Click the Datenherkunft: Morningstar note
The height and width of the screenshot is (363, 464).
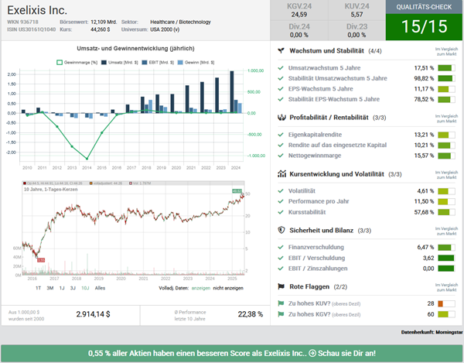pos(432,332)
